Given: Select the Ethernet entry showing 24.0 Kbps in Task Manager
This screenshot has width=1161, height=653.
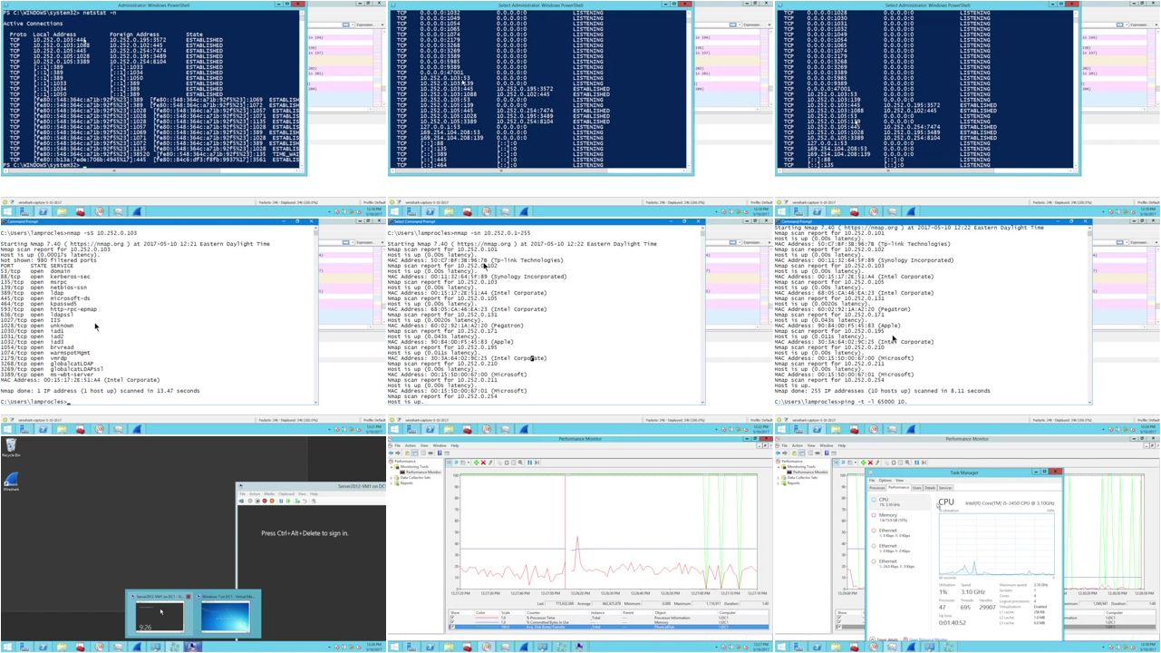Looking at the screenshot, I should pyautogui.click(x=898, y=564).
